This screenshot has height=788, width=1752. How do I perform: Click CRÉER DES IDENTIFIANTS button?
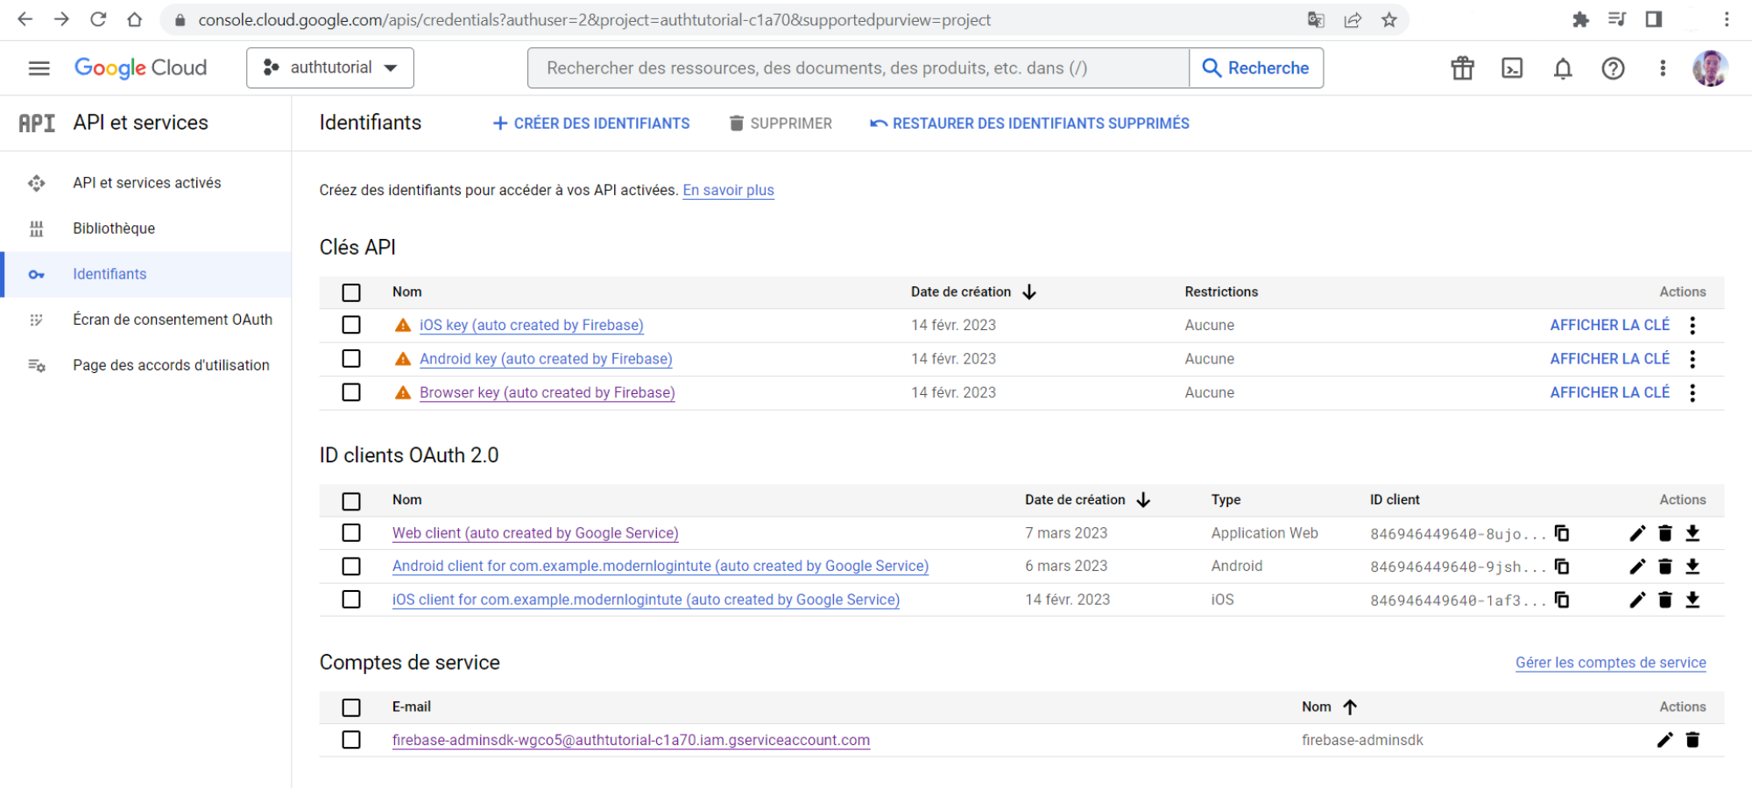click(590, 123)
